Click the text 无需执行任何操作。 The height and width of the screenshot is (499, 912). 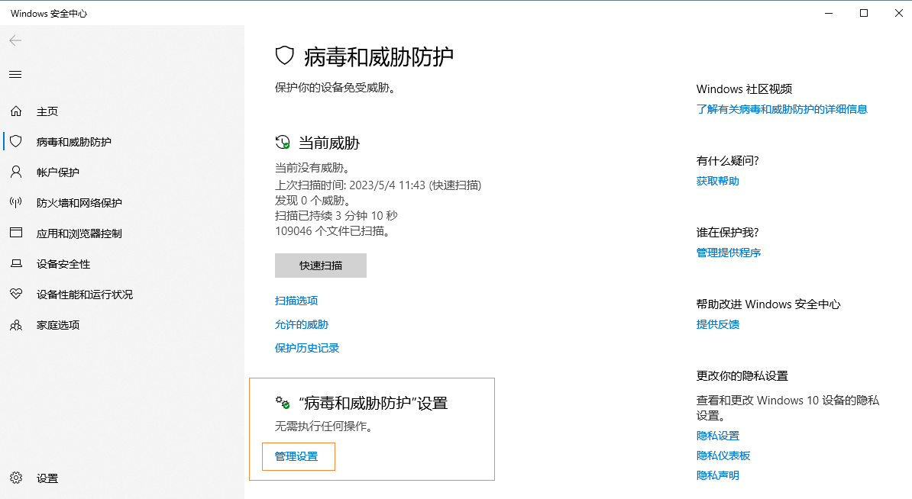pos(325,427)
